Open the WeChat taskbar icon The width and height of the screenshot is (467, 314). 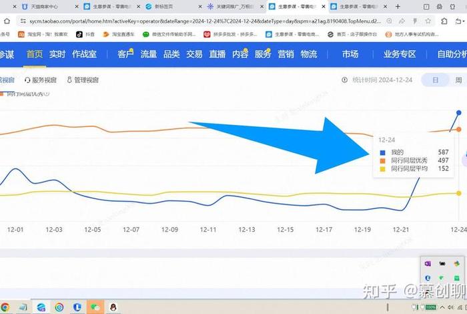pos(95,307)
